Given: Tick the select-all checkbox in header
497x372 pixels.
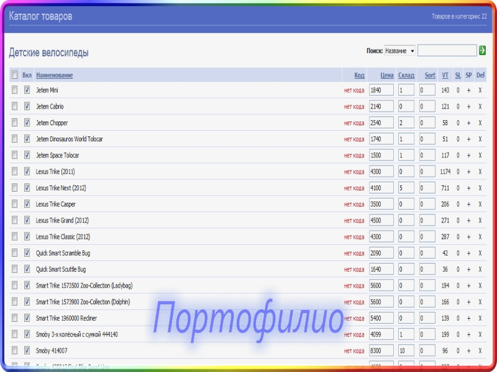Looking at the screenshot, I should tap(14, 75).
